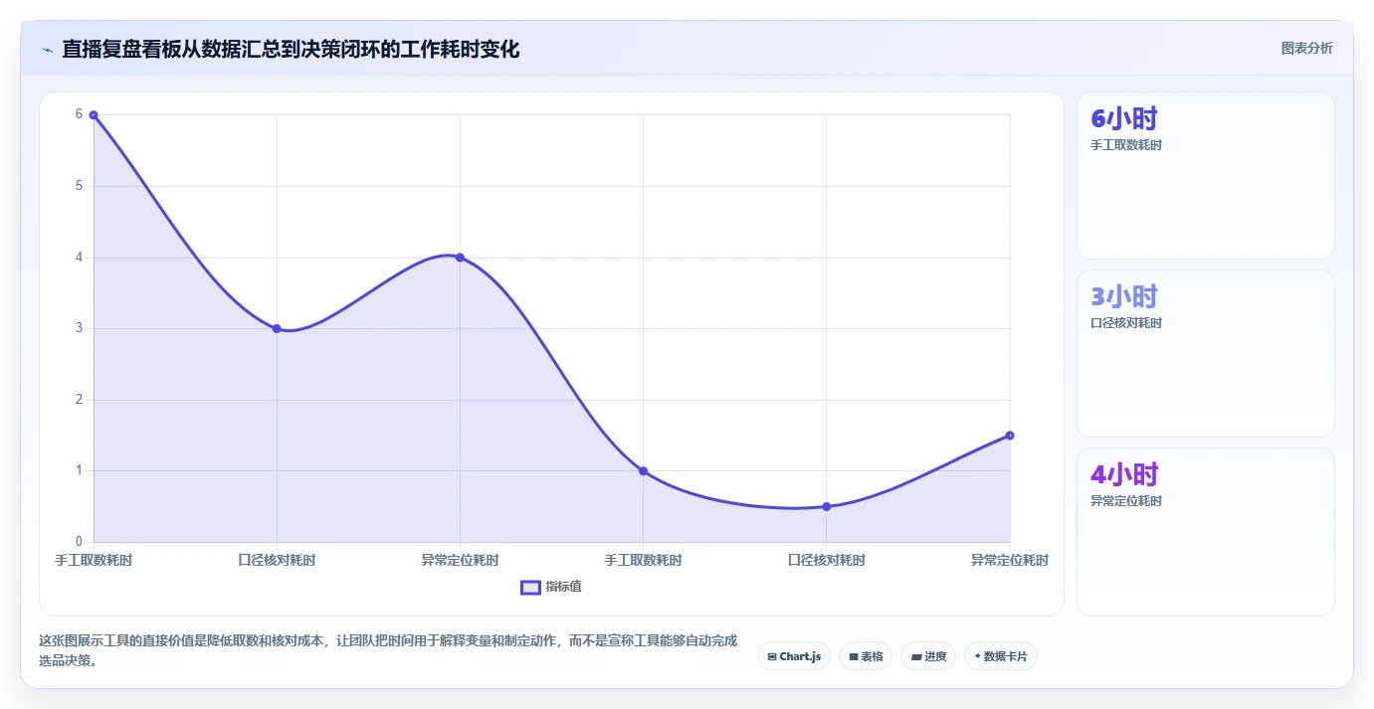
Task: Click the 3小时 stat value
Action: pos(1124,296)
